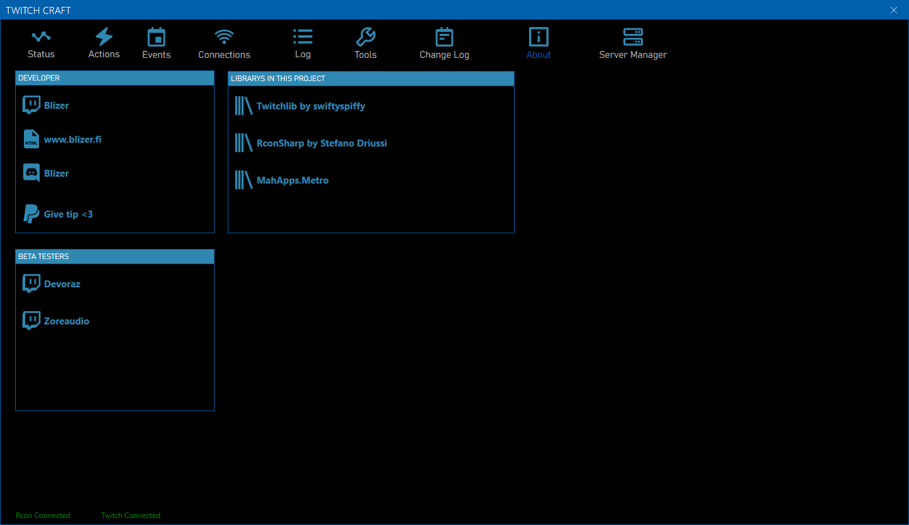
Task: Click the Tools wrench icon
Action: 365,37
